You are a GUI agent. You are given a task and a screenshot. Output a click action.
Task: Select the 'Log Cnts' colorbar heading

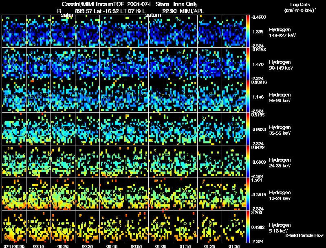coord(300,4)
